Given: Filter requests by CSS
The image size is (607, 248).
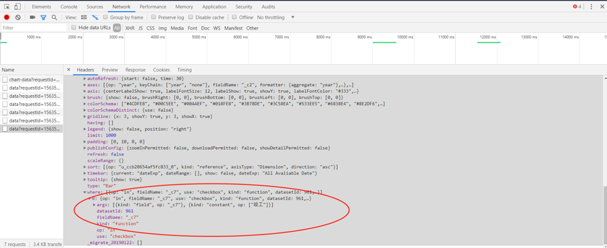Looking at the screenshot, I should [151, 28].
